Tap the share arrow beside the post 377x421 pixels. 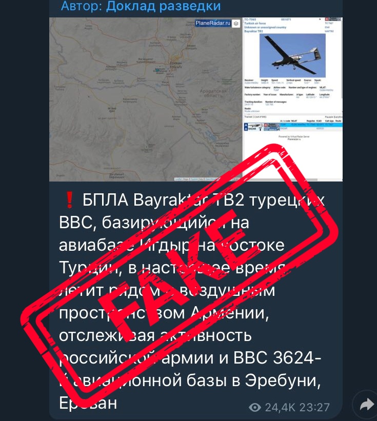click(367, 405)
